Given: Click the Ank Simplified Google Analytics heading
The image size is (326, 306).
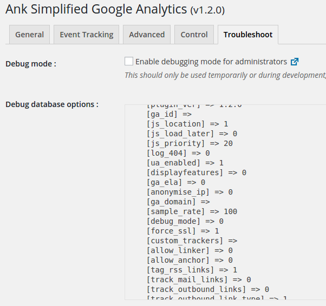Looking at the screenshot, I should coord(115,9).
